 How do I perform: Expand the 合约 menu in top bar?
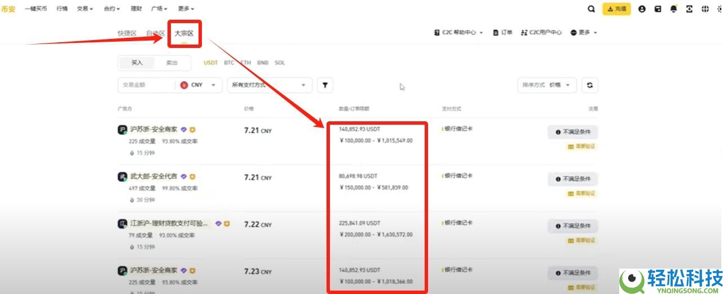(x=112, y=9)
